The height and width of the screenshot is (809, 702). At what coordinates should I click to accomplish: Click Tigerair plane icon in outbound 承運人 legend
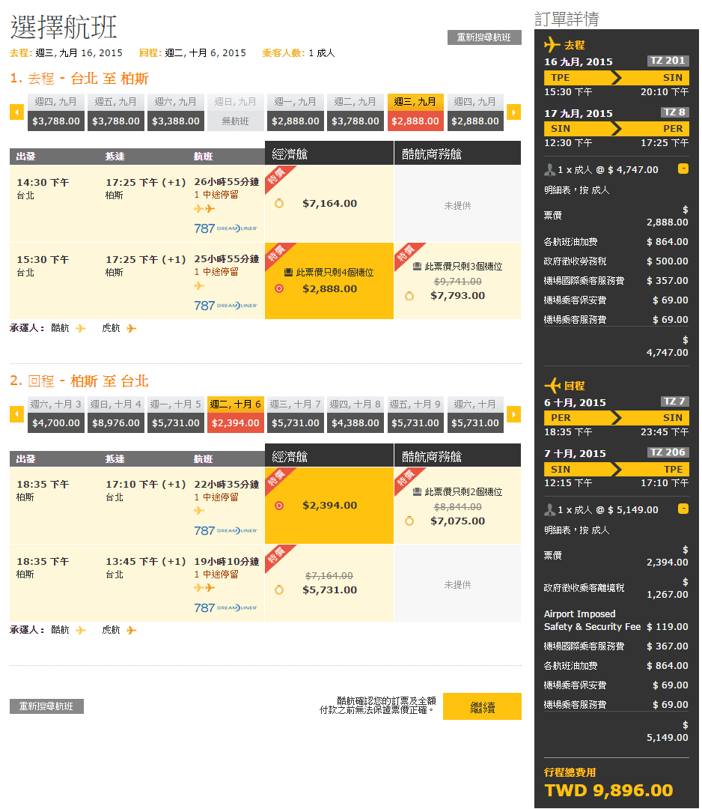(x=132, y=328)
